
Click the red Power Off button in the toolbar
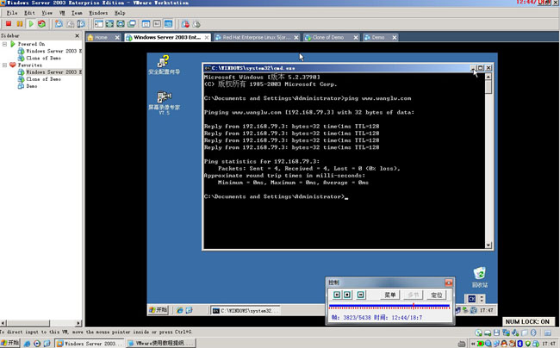point(9,24)
